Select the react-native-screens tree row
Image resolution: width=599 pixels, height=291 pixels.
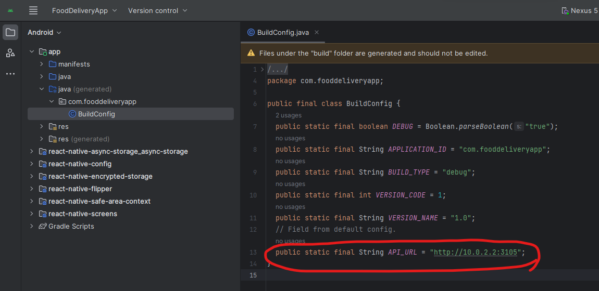pos(131,214)
